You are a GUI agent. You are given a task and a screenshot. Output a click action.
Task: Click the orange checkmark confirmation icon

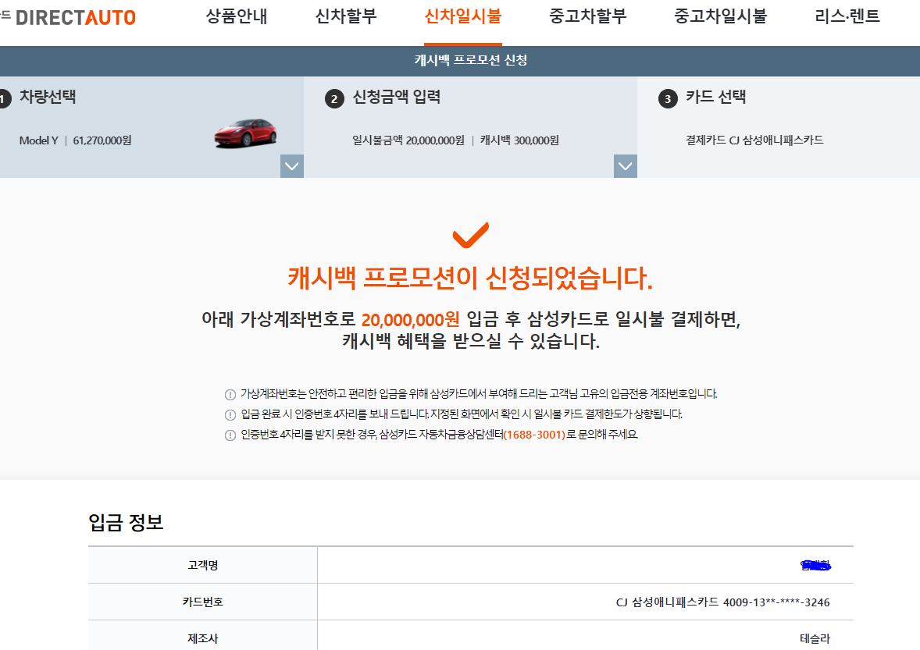coord(471,235)
